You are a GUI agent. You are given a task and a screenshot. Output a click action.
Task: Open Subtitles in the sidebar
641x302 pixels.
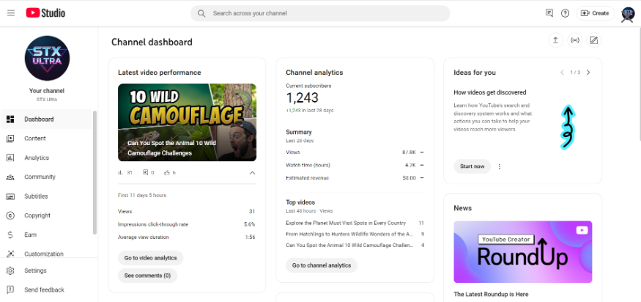(46, 196)
